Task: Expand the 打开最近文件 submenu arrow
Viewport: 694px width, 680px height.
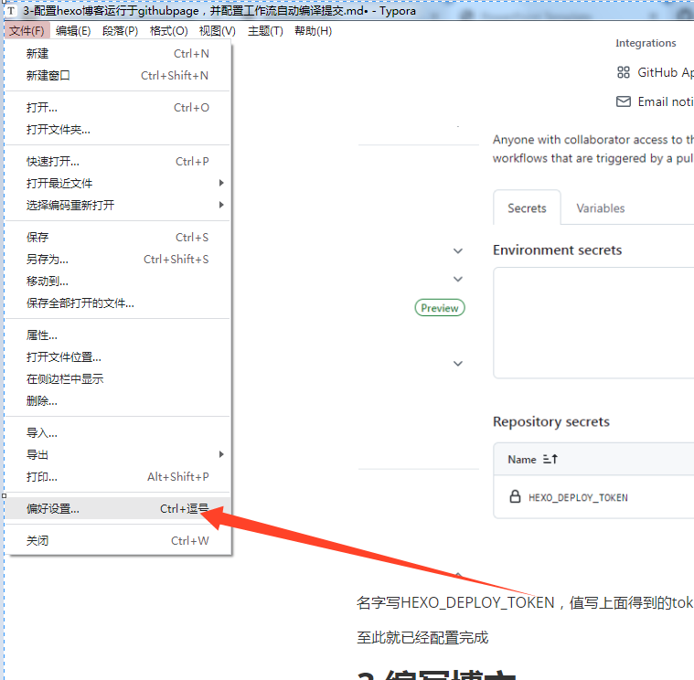Action: pyautogui.click(x=221, y=183)
